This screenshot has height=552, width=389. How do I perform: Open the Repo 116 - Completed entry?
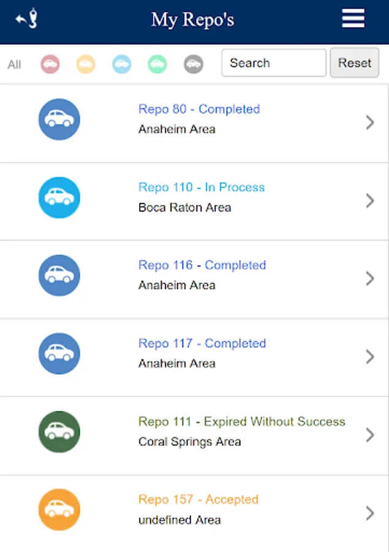(x=202, y=265)
